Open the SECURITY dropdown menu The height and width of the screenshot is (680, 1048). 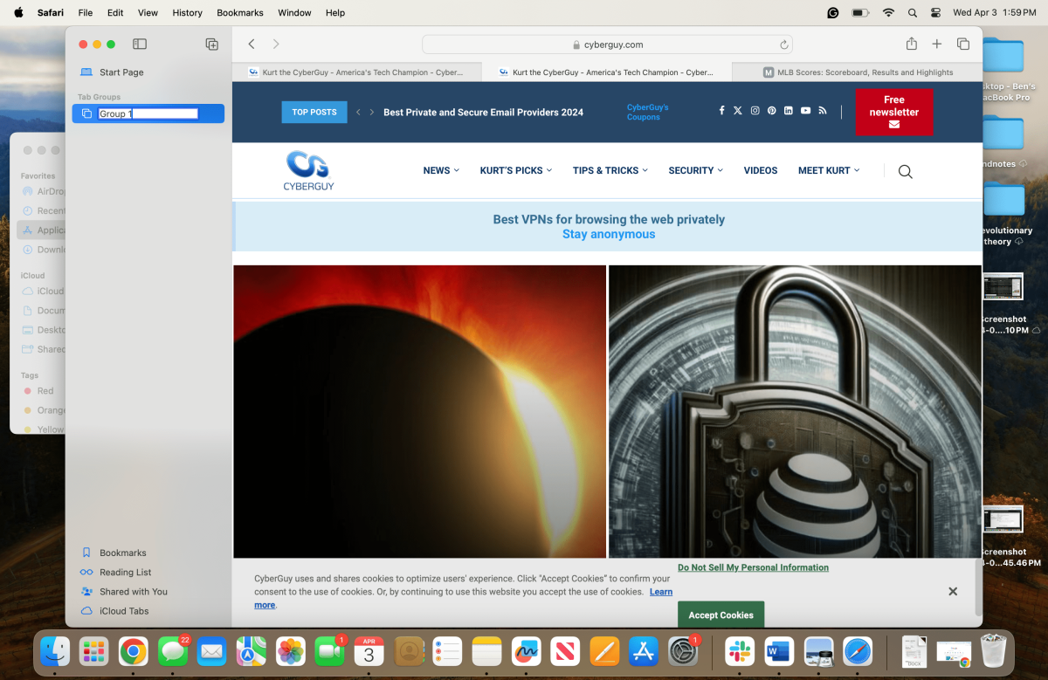click(x=695, y=170)
